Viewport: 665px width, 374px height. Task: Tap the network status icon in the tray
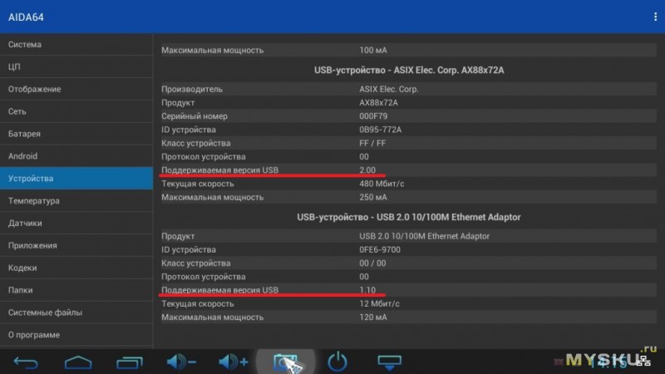(x=645, y=362)
